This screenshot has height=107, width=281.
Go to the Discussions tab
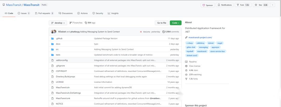(x=66, y=13)
